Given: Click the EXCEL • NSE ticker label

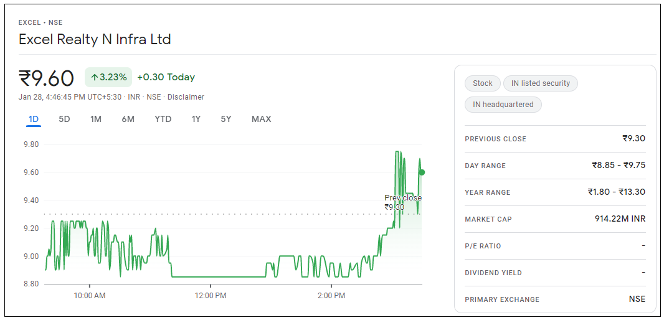Looking at the screenshot, I should coord(40,22).
